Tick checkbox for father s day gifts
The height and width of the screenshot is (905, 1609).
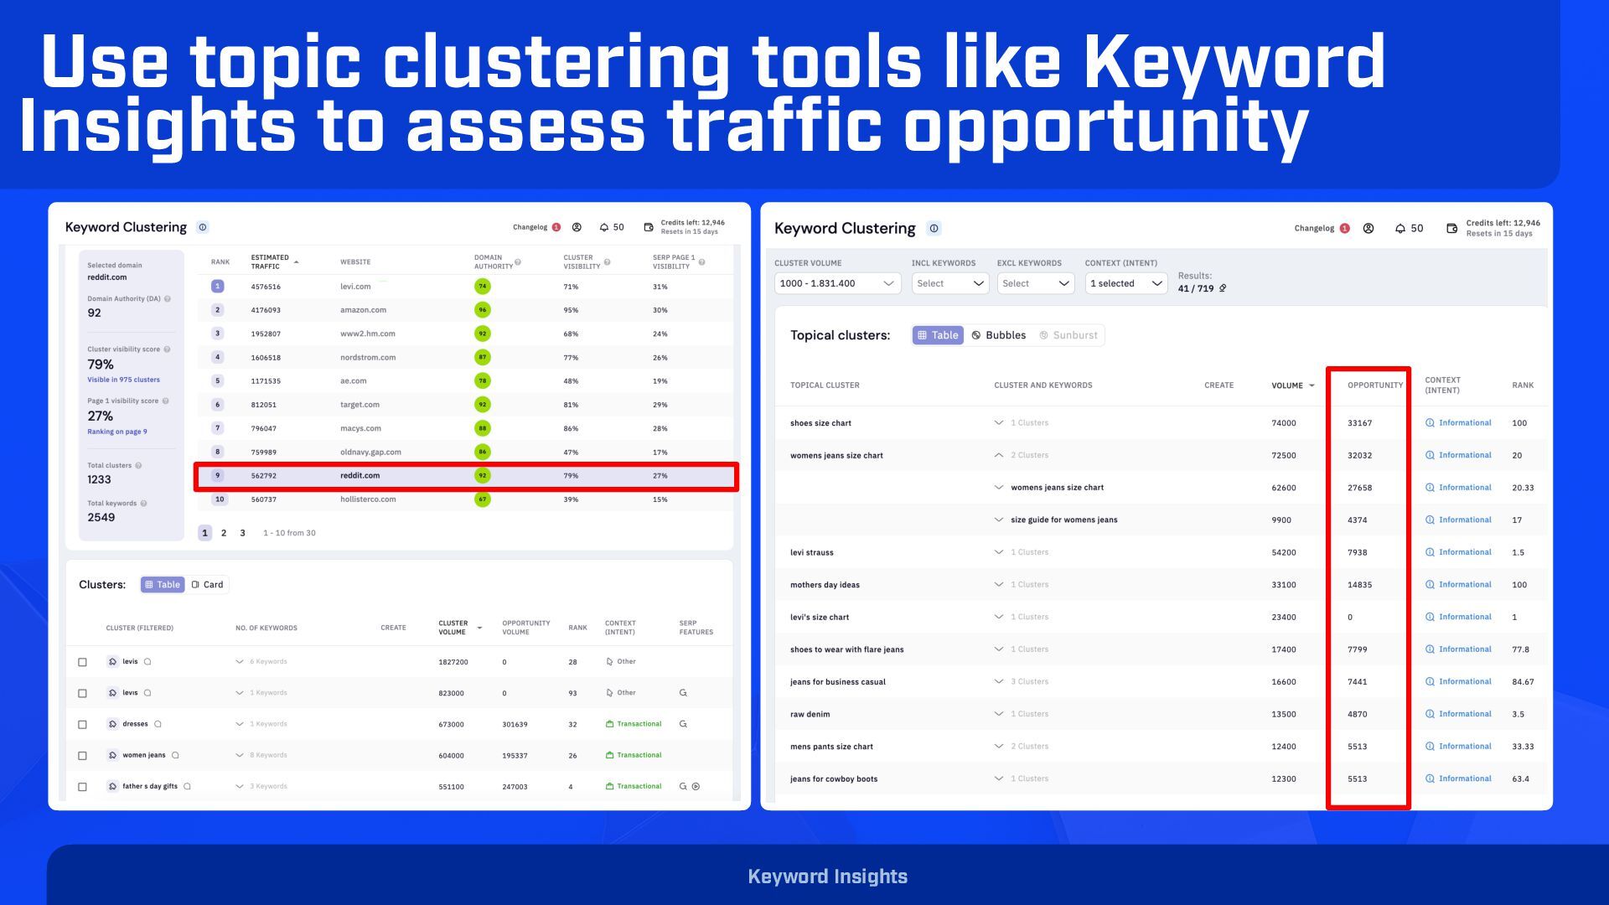tap(82, 787)
